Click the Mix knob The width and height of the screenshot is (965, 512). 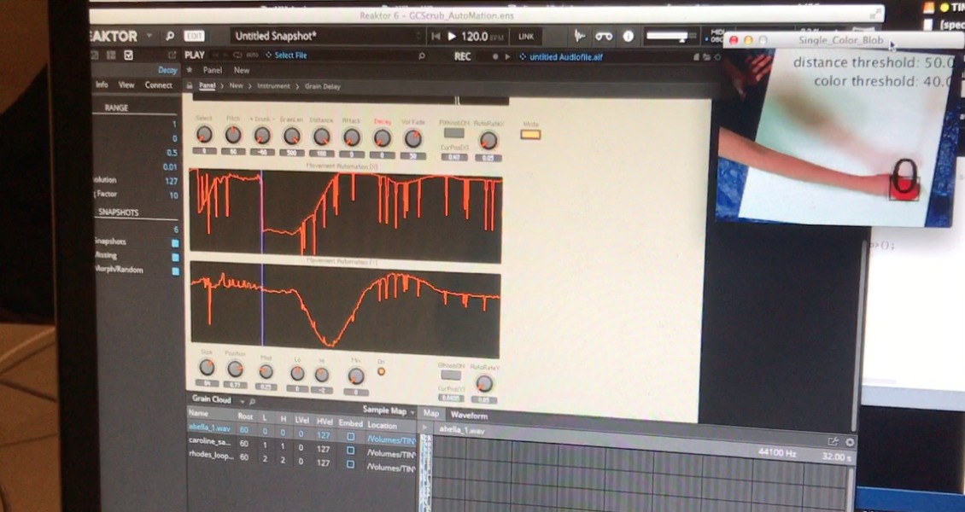(356, 376)
